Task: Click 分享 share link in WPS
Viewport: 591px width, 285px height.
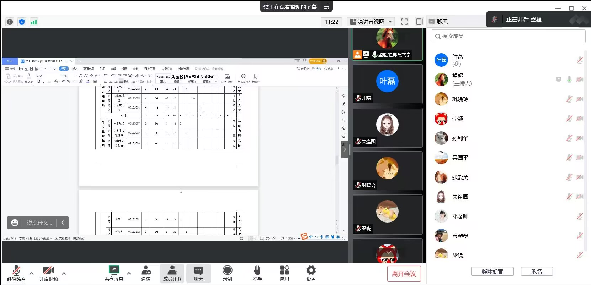Action: pyautogui.click(x=329, y=68)
